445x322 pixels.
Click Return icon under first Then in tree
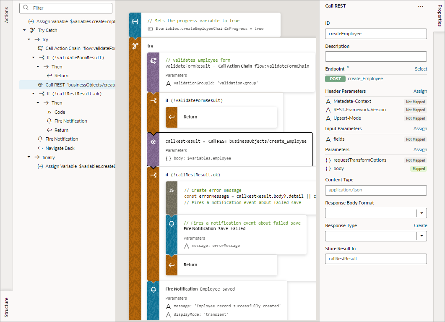pyautogui.click(x=49, y=76)
